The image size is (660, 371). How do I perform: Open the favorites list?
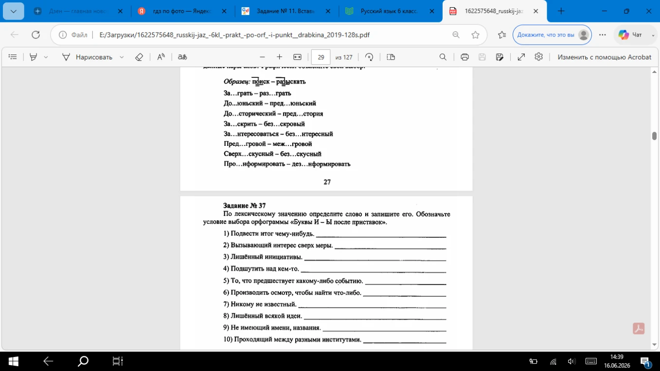[x=502, y=35]
